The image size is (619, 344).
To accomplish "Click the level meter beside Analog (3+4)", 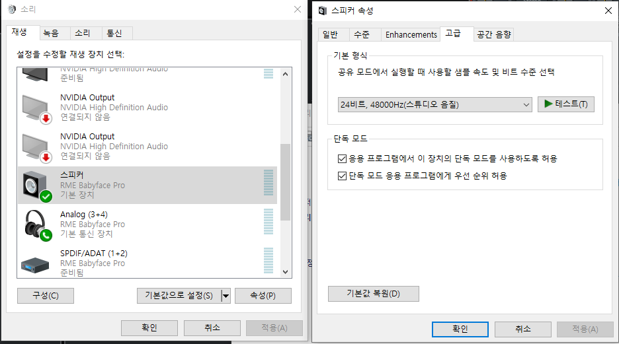I will [x=268, y=221].
